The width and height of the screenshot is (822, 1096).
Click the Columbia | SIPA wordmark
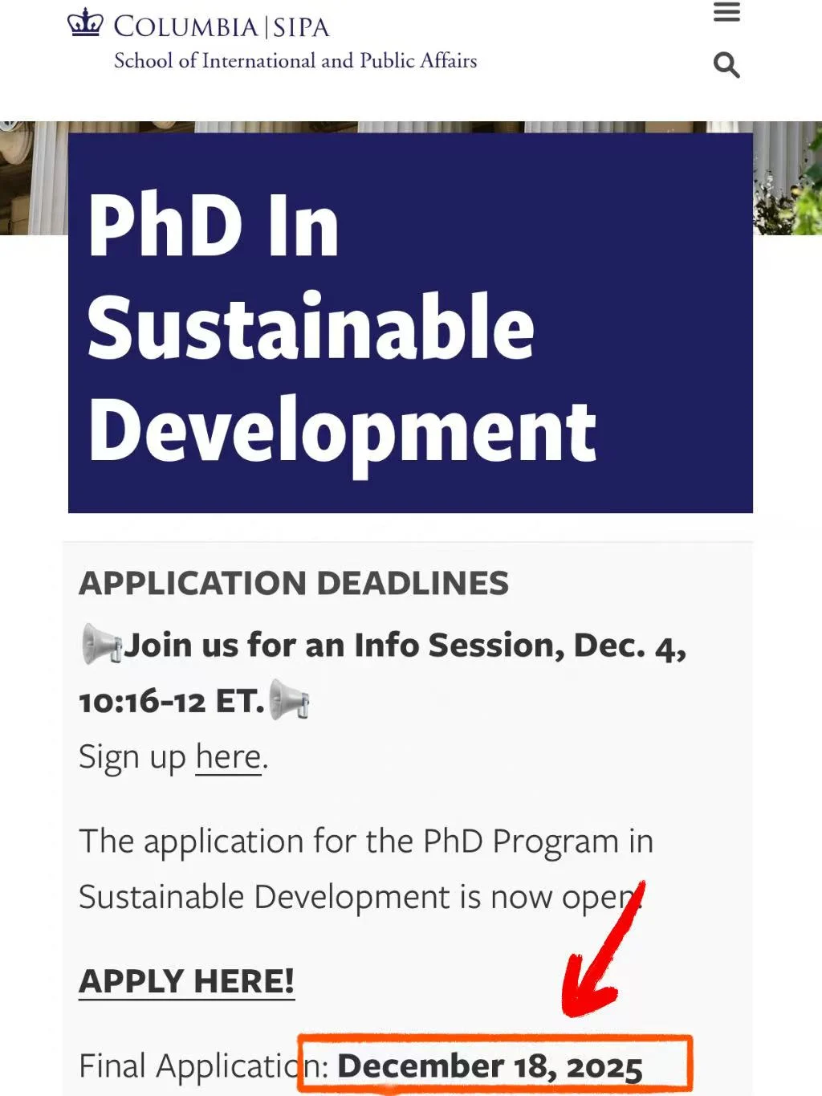pyautogui.click(x=222, y=26)
